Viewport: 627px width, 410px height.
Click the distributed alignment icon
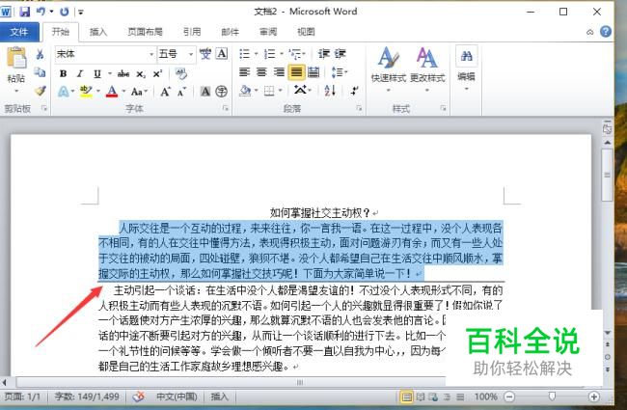tap(313, 72)
